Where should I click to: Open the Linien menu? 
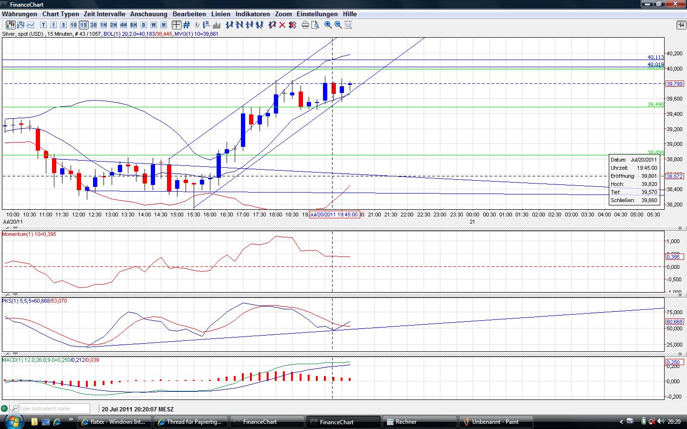point(221,14)
